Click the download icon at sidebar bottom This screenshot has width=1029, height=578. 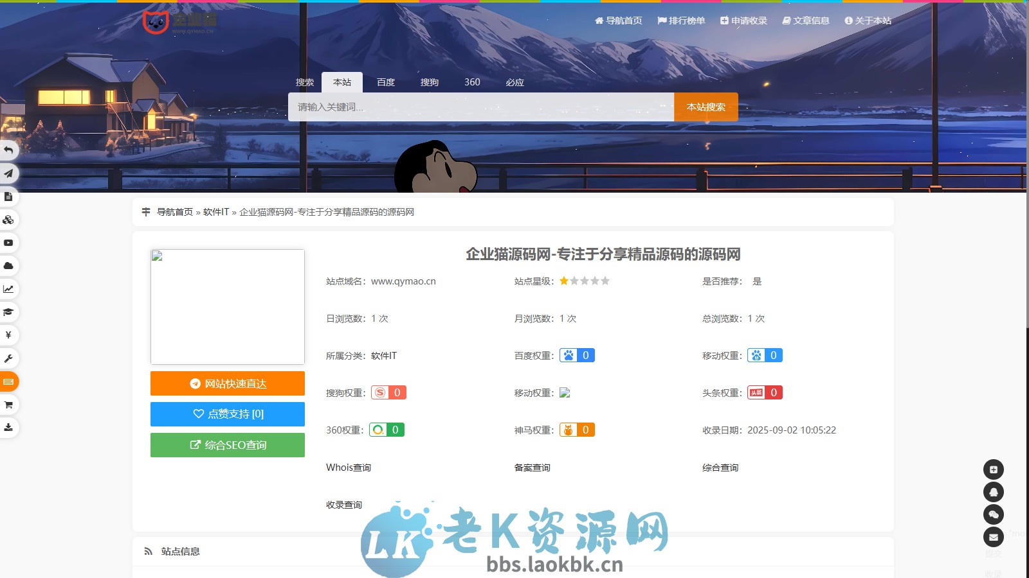click(x=8, y=428)
